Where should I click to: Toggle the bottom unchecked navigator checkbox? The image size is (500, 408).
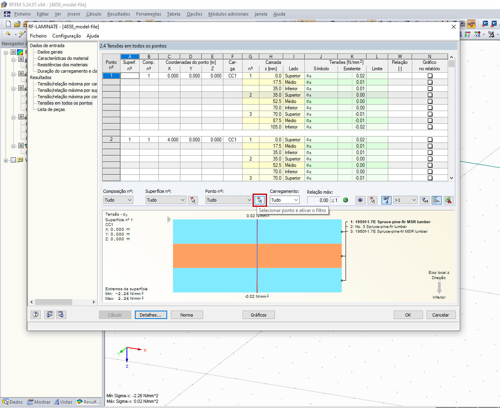[13, 160]
